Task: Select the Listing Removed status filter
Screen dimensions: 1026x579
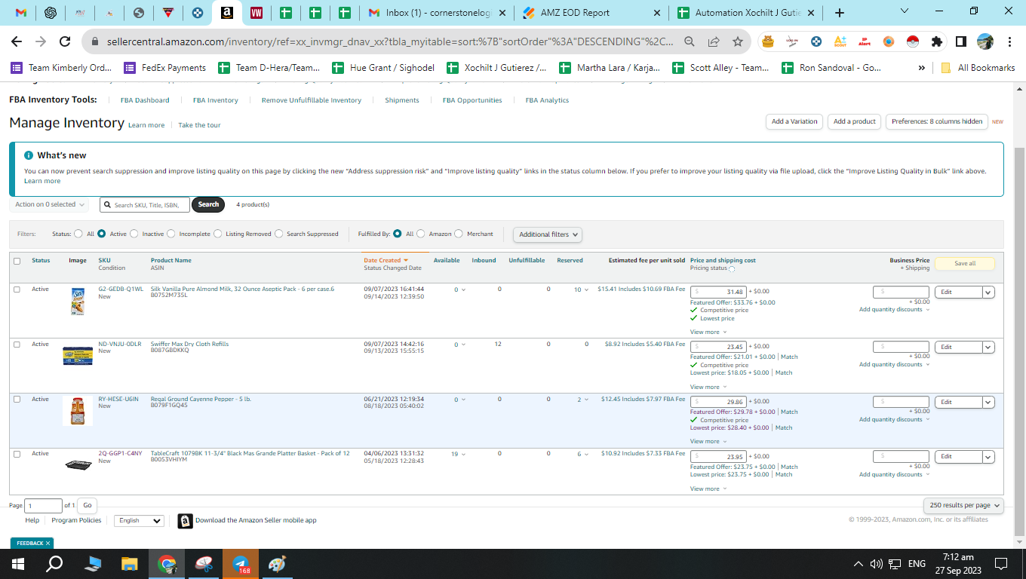Action: [217, 234]
